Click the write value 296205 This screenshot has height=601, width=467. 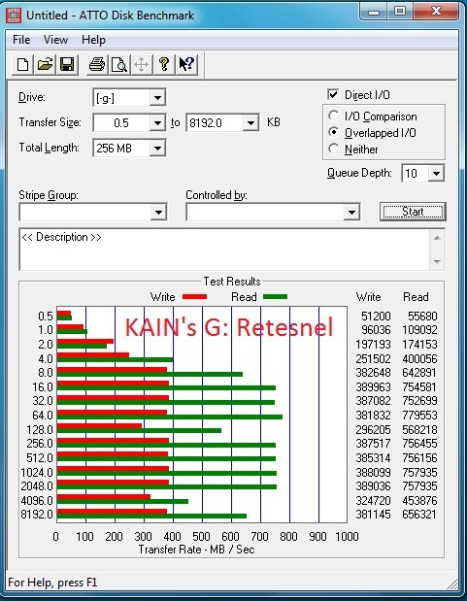point(373,430)
